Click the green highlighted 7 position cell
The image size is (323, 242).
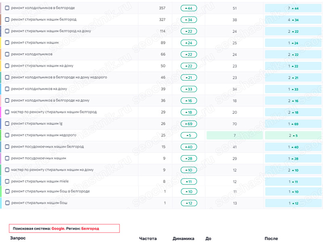[235, 136]
